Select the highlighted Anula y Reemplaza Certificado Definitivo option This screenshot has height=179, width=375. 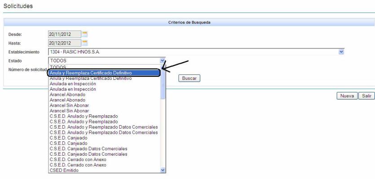pyautogui.click(x=104, y=73)
